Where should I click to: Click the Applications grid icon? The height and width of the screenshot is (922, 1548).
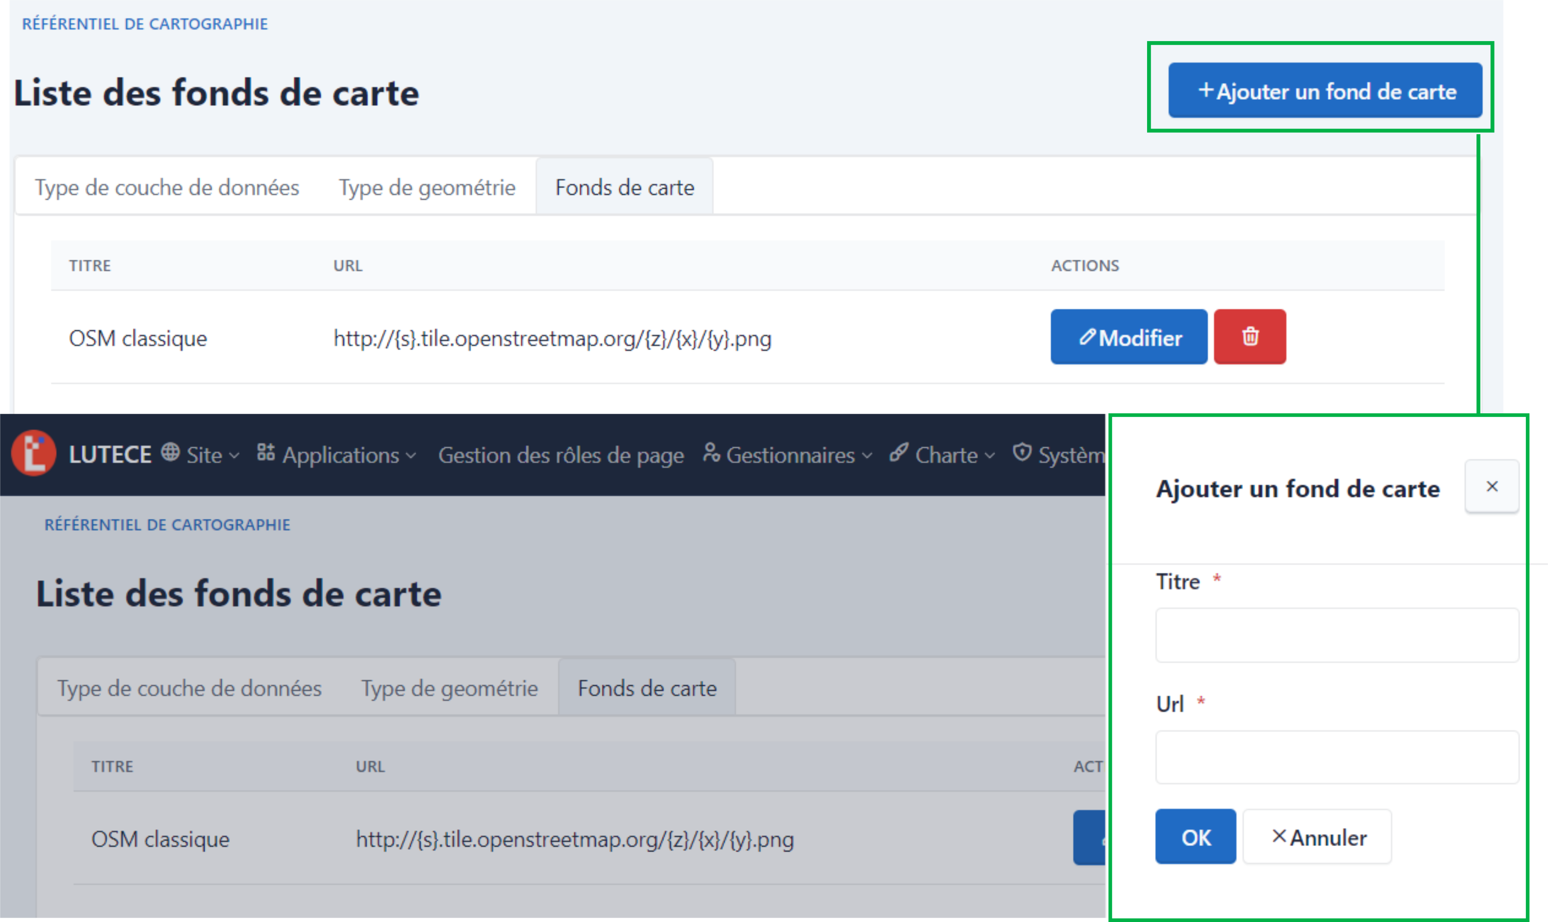(266, 452)
